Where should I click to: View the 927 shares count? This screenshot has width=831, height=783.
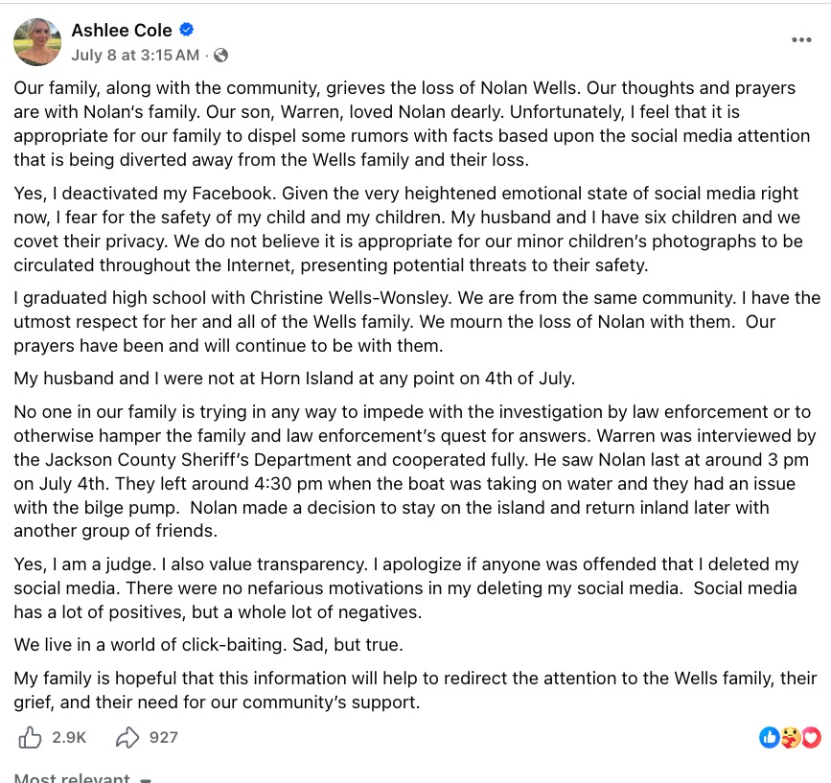163,737
